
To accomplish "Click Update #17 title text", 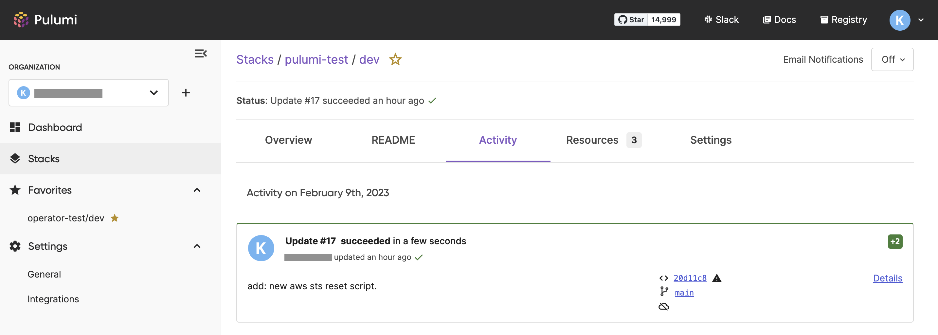I will [x=311, y=241].
